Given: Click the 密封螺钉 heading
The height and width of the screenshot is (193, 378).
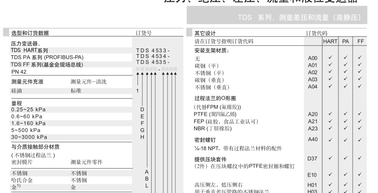Looking at the screenshot, I should pyautogui.click(x=205, y=140).
